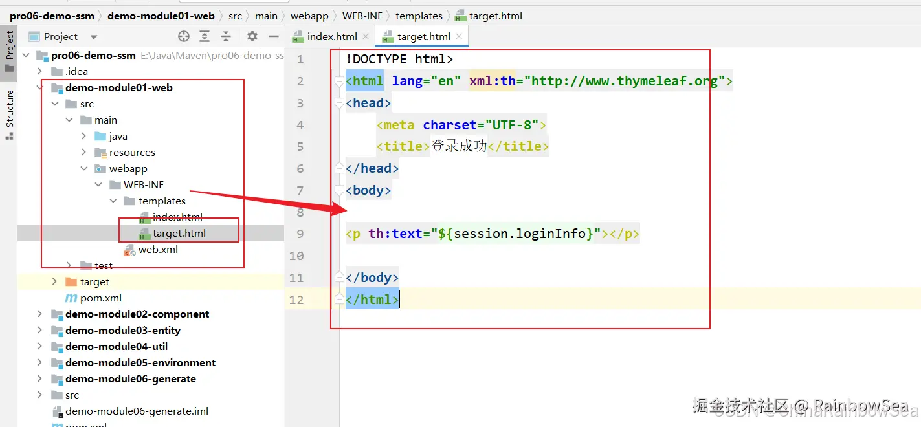
Task: Place cursor at the closing html tag, line 12
Action: (373, 300)
